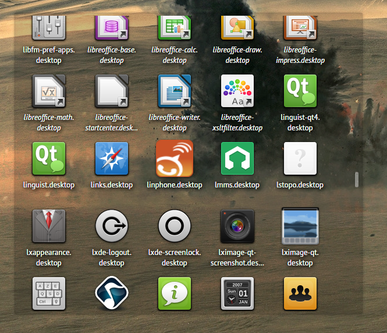Select the label lxappearance.desktop
387x333 pixels.
pyautogui.click(x=49, y=257)
